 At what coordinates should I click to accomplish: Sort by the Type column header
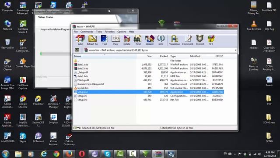(179, 56)
